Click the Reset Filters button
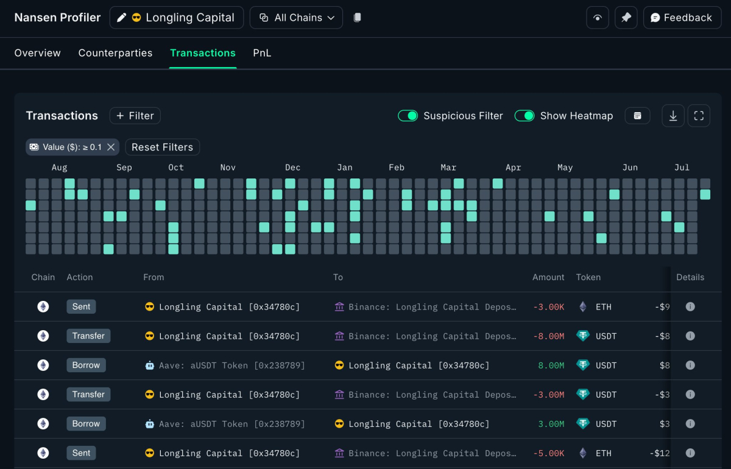 (x=162, y=147)
